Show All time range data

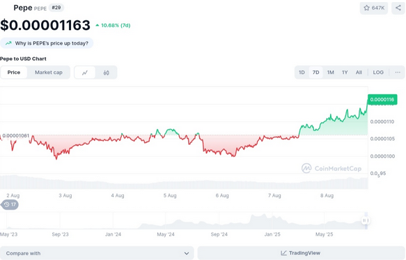(359, 72)
